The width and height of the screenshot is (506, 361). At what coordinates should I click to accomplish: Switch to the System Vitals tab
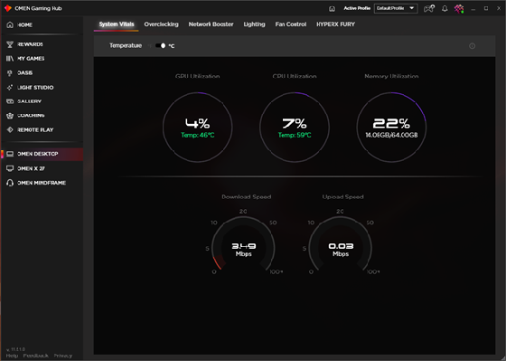[x=117, y=24]
